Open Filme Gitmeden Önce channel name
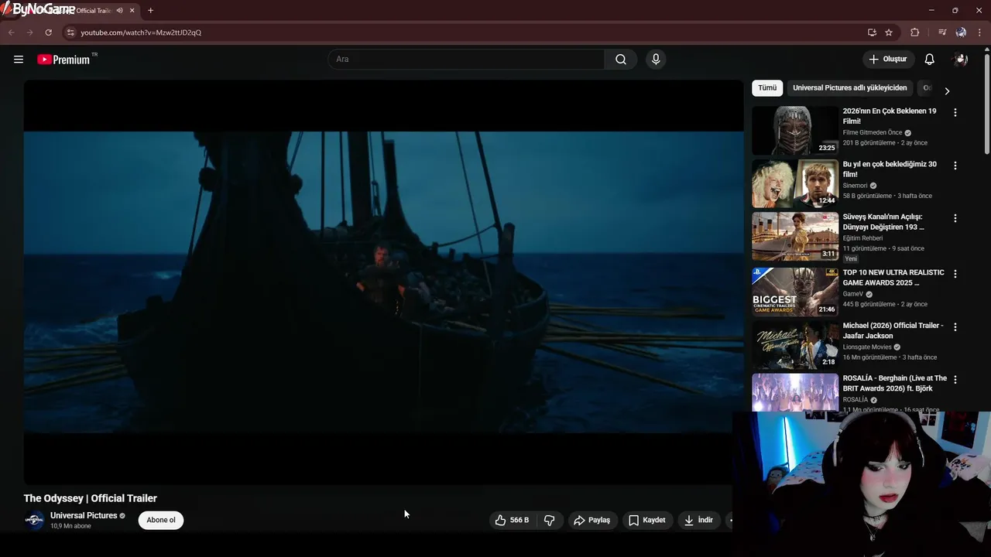The height and width of the screenshot is (557, 991). coord(873,133)
